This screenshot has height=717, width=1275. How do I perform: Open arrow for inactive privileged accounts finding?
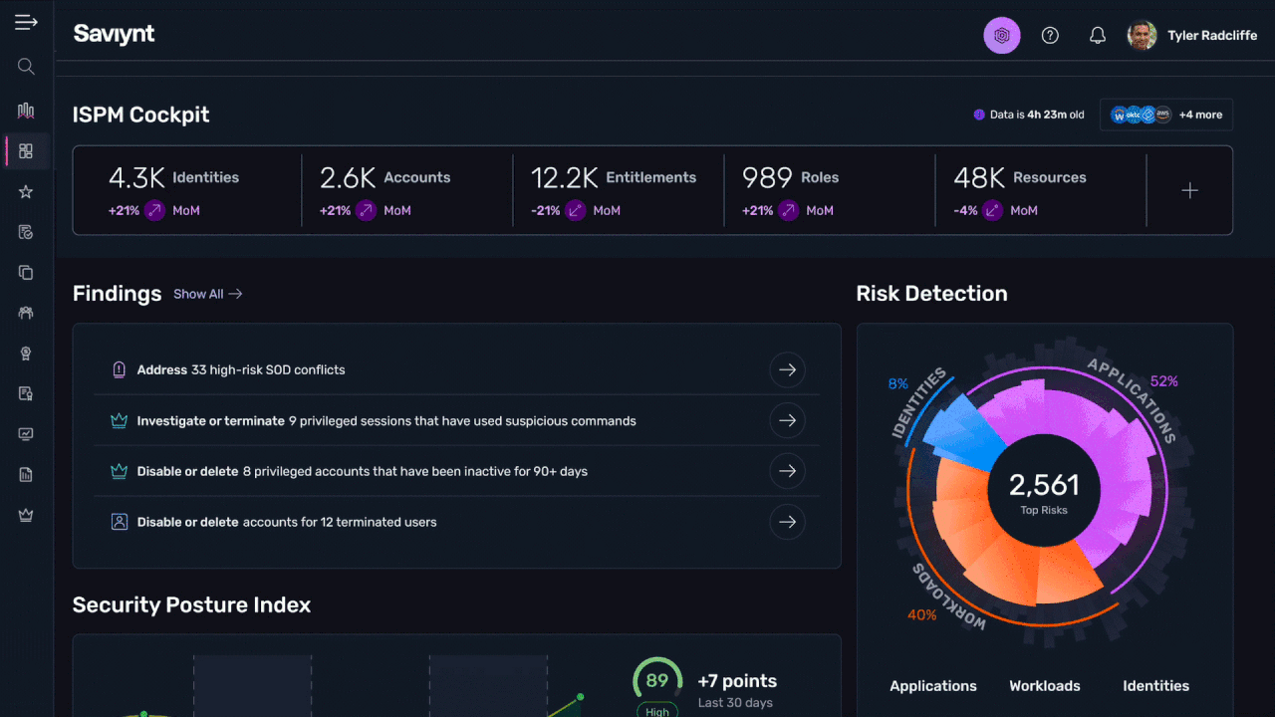coord(787,471)
